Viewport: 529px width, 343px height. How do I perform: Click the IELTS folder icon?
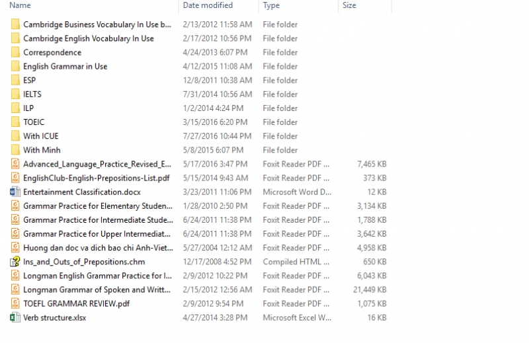pos(15,94)
